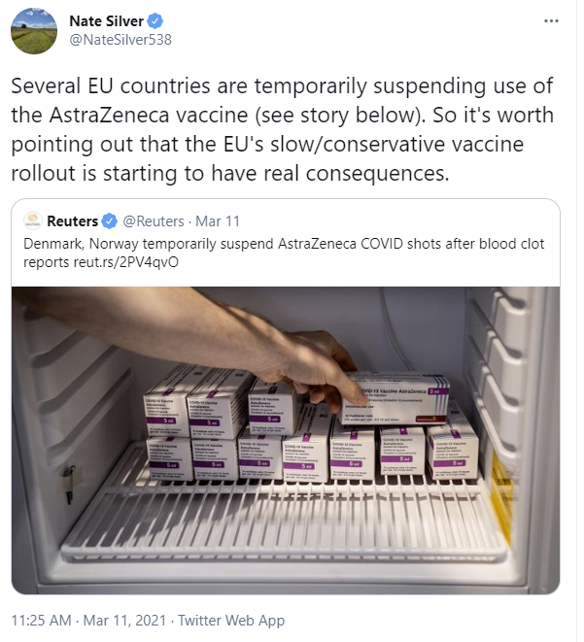Open Nate Silver's profile avatar
Viewport: 584px width, 642px height.
[x=34, y=31]
